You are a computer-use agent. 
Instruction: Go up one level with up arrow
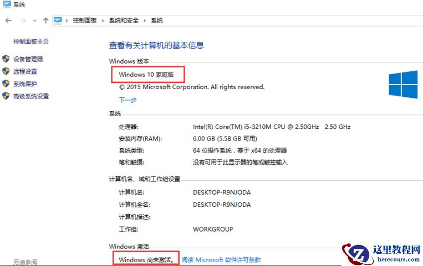(45, 20)
